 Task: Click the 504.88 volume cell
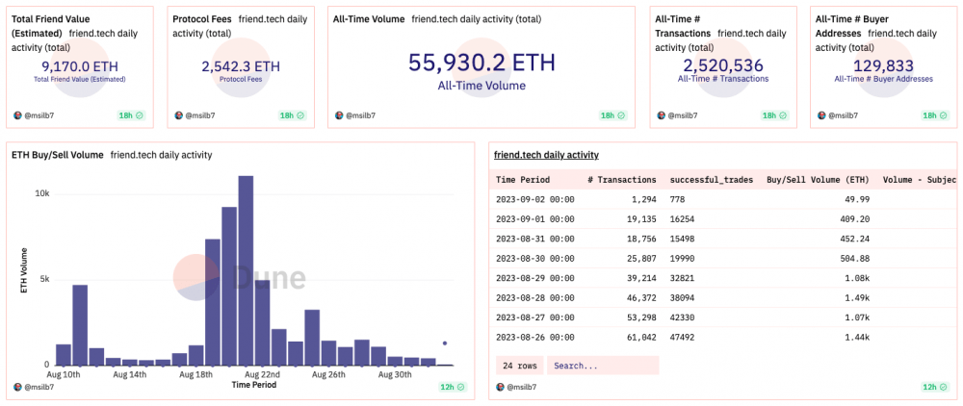point(856,258)
